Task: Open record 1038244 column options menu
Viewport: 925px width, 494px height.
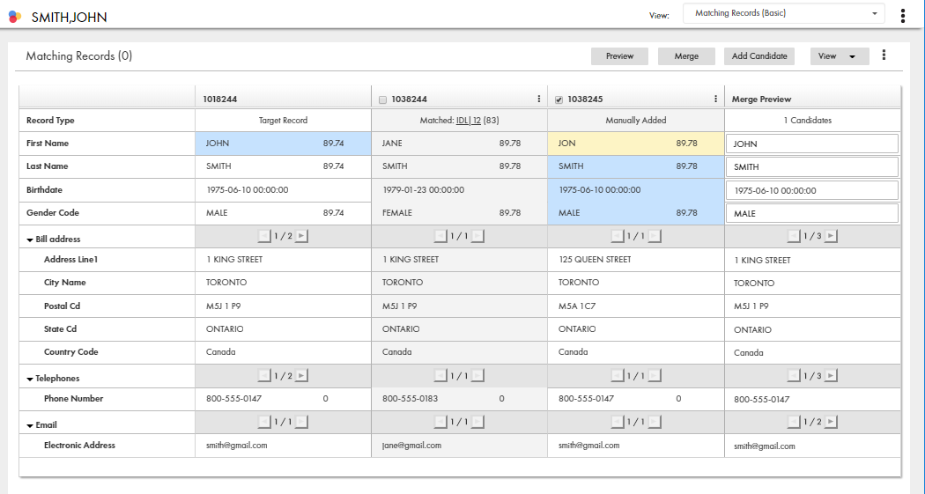Action: 539,100
